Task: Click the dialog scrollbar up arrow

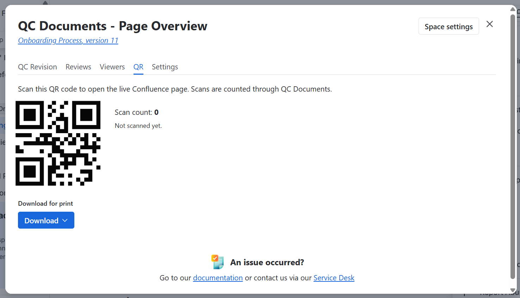Action: click(x=513, y=10)
